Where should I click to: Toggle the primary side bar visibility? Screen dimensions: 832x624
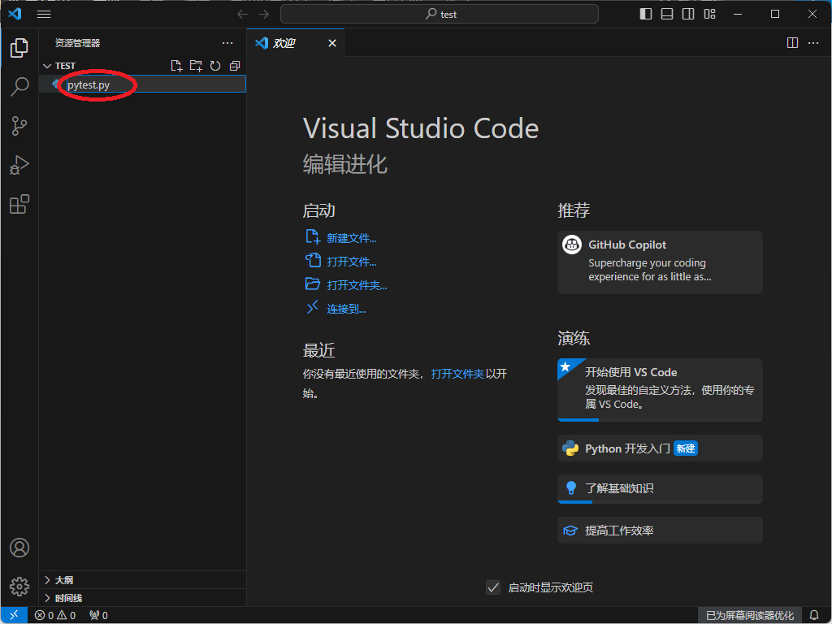pos(646,15)
